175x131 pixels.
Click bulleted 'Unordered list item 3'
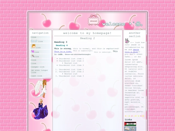(71, 65)
